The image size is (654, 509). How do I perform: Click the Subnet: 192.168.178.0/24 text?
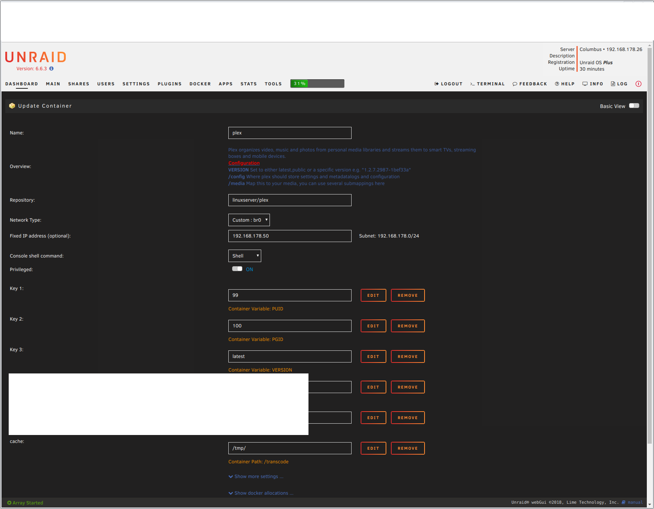pos(389,236)
